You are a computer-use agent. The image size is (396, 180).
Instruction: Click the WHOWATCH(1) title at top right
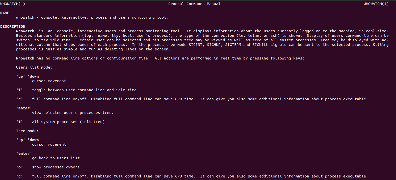click(x=376, y=4)
